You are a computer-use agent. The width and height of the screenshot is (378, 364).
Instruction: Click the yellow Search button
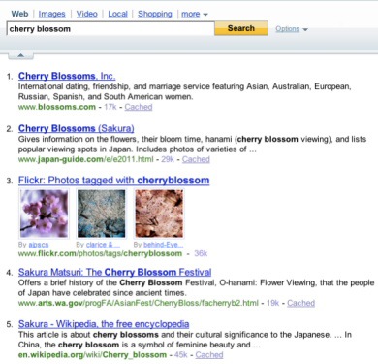tap(241, 28)
